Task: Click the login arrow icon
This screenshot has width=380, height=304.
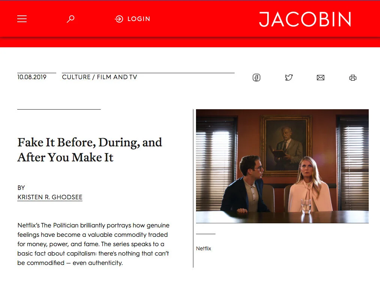Action: (119, 19)
